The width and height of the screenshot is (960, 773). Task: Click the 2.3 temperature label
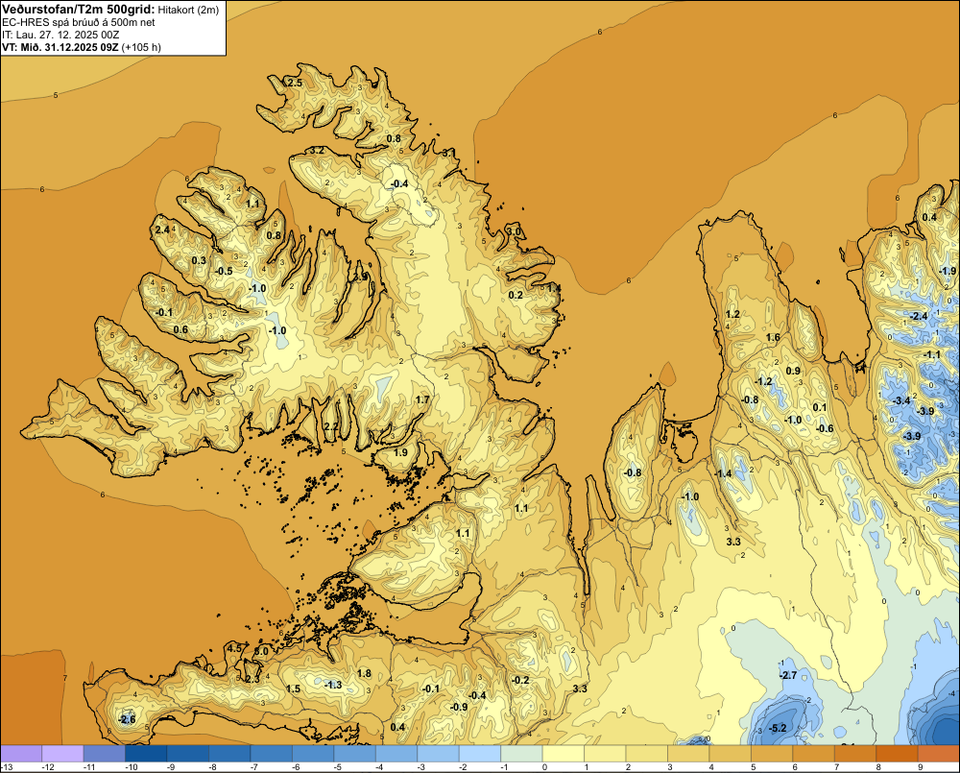click(252, 679)
